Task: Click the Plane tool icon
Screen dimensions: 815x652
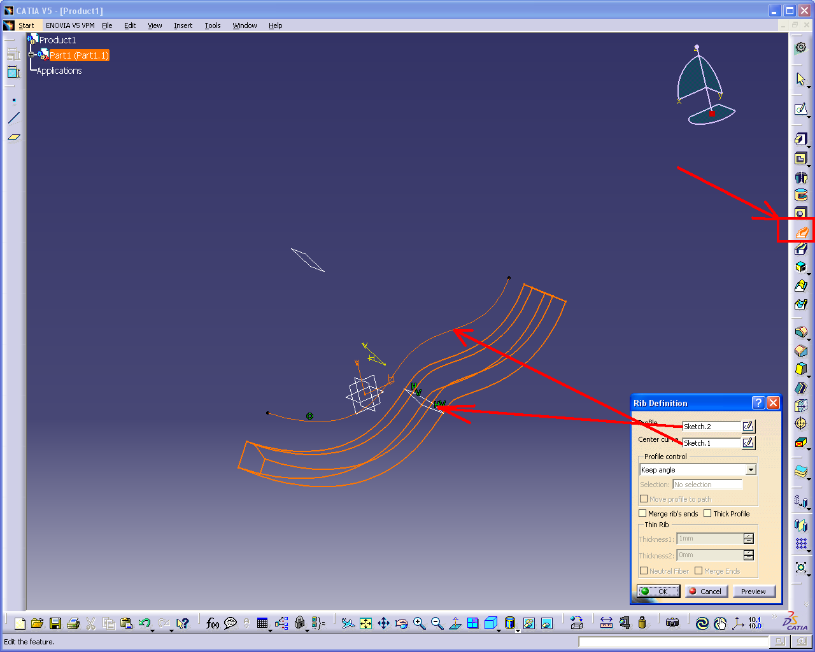Action: [13, 136]
